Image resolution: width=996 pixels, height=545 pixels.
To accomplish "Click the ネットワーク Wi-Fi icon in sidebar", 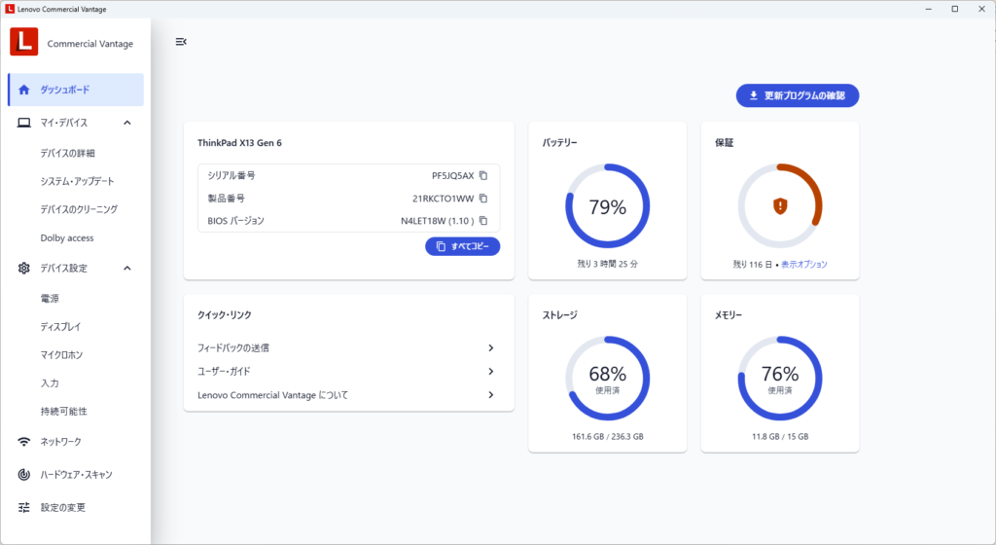I will pyautogui.click(x=24, y=442).
